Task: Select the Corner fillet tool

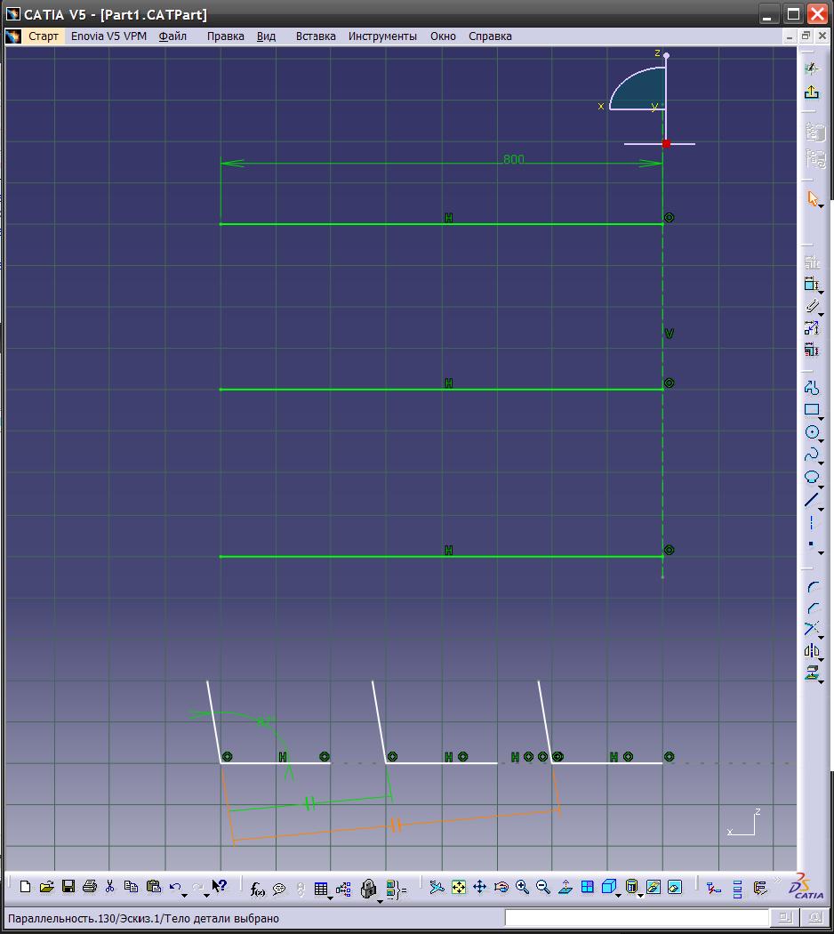Action: coord(813,587)
